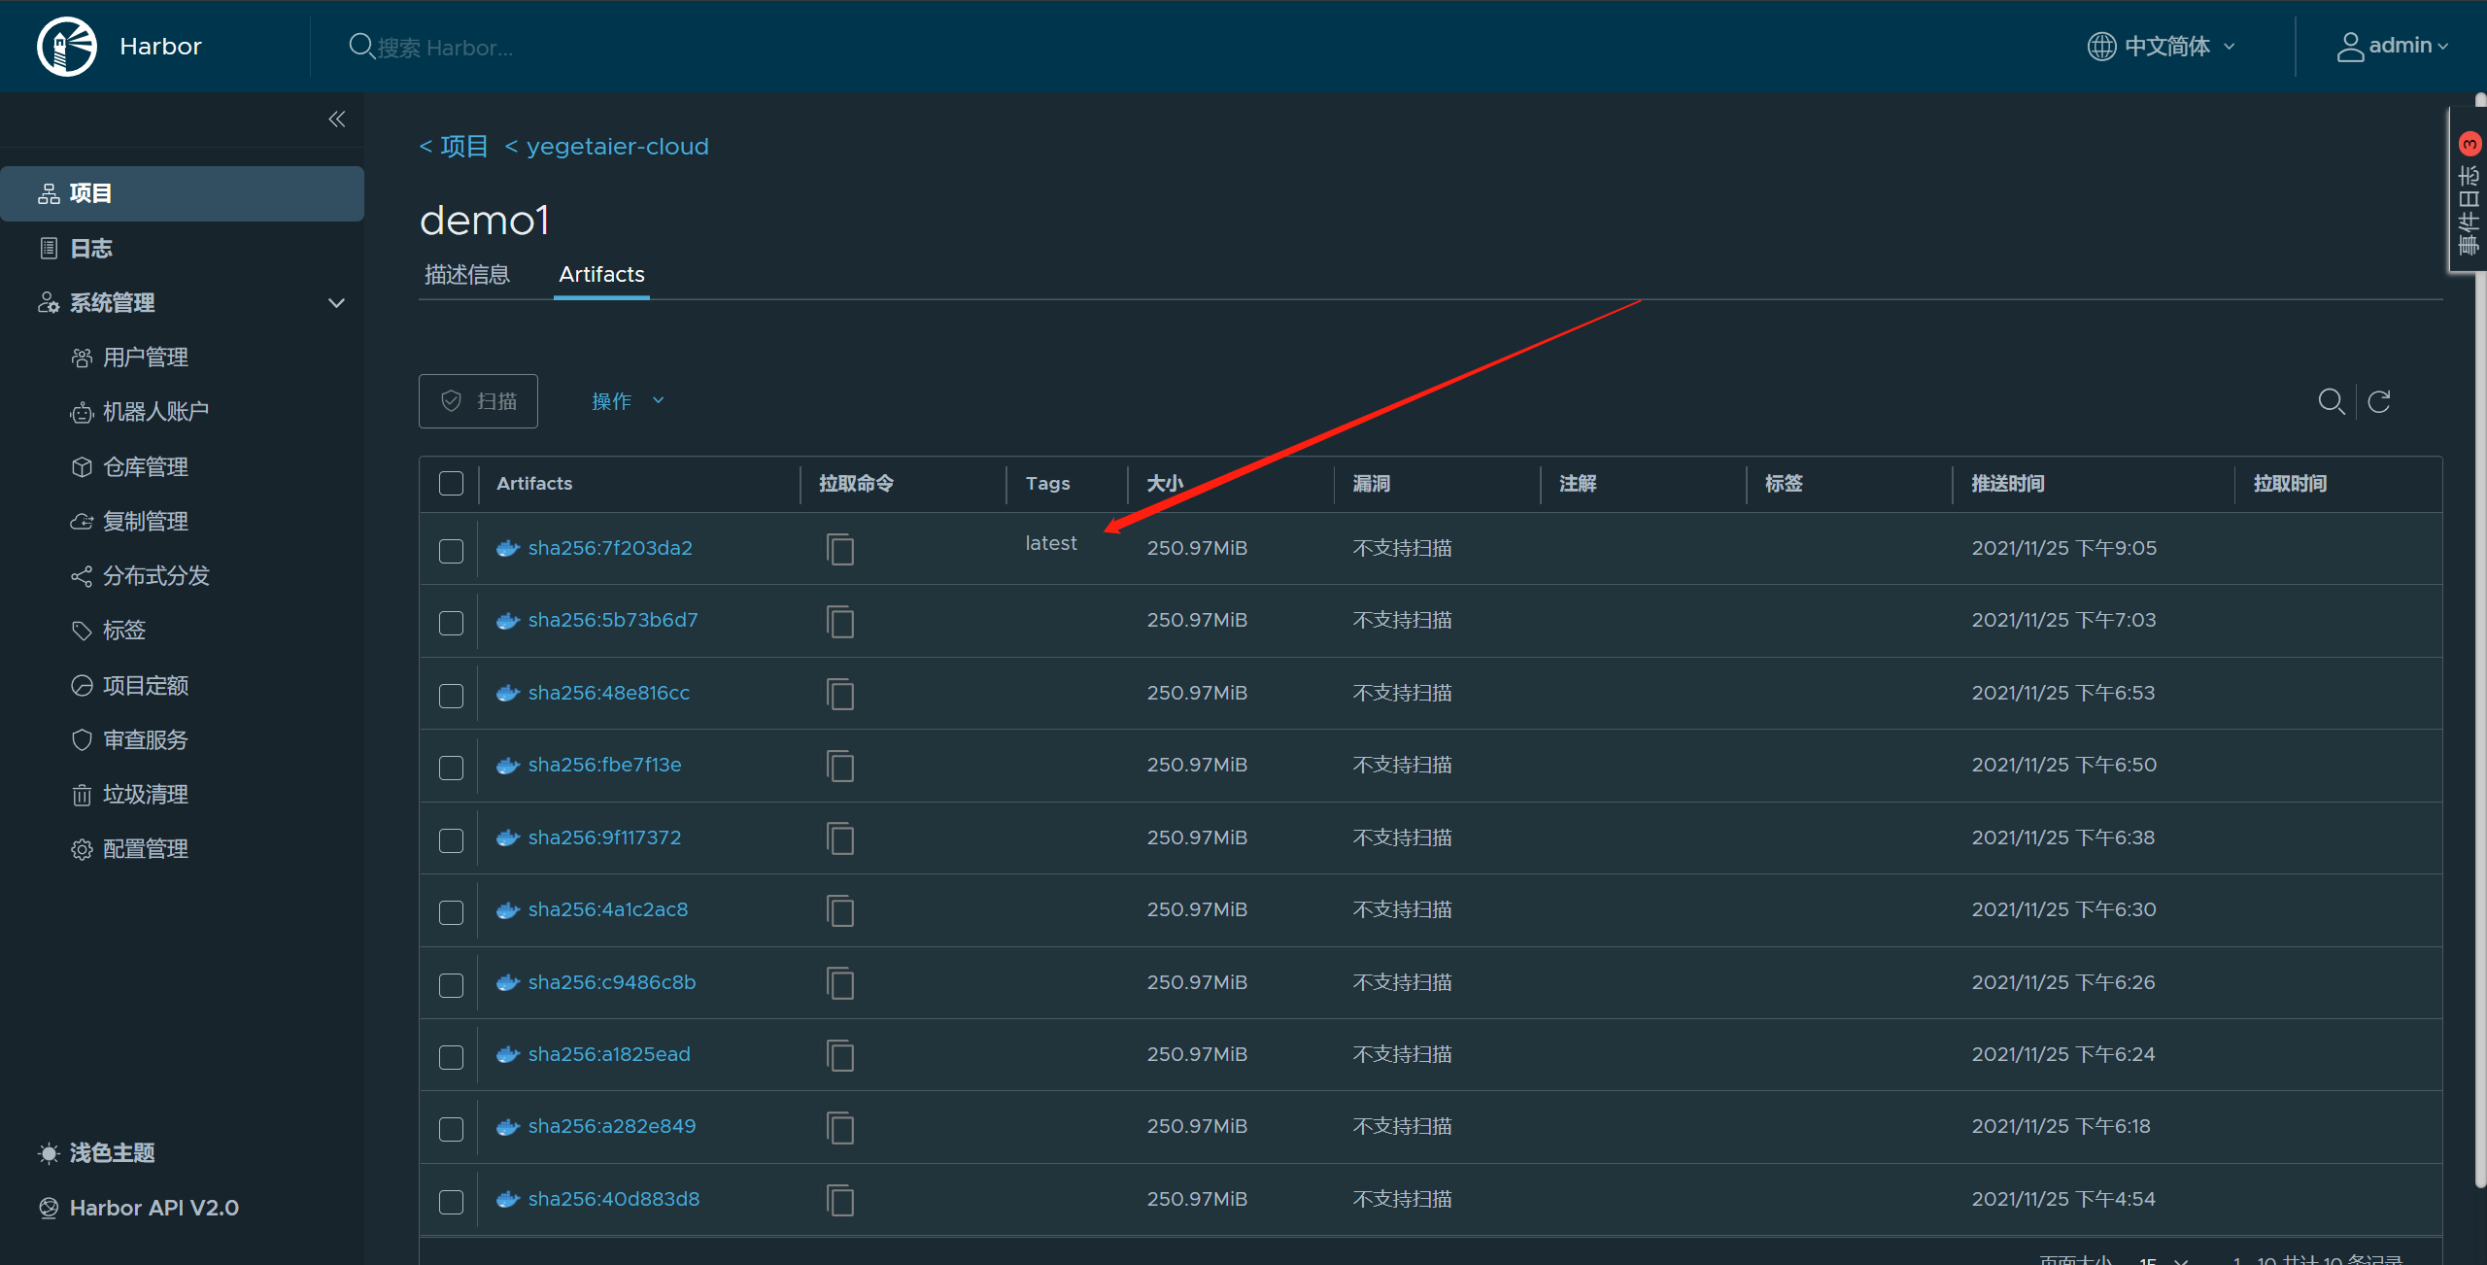Go to 项目 in the sidebar

(x=183, y=193)
